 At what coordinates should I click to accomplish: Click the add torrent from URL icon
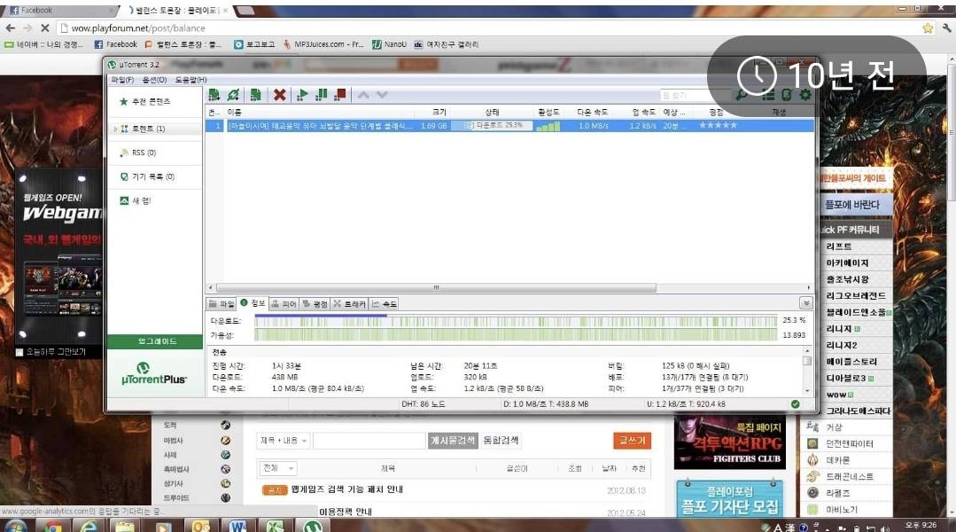click(x=233, y=95)
